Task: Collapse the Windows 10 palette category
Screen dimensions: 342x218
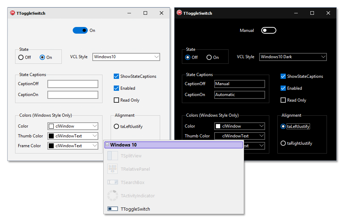Action: point(107,144)
